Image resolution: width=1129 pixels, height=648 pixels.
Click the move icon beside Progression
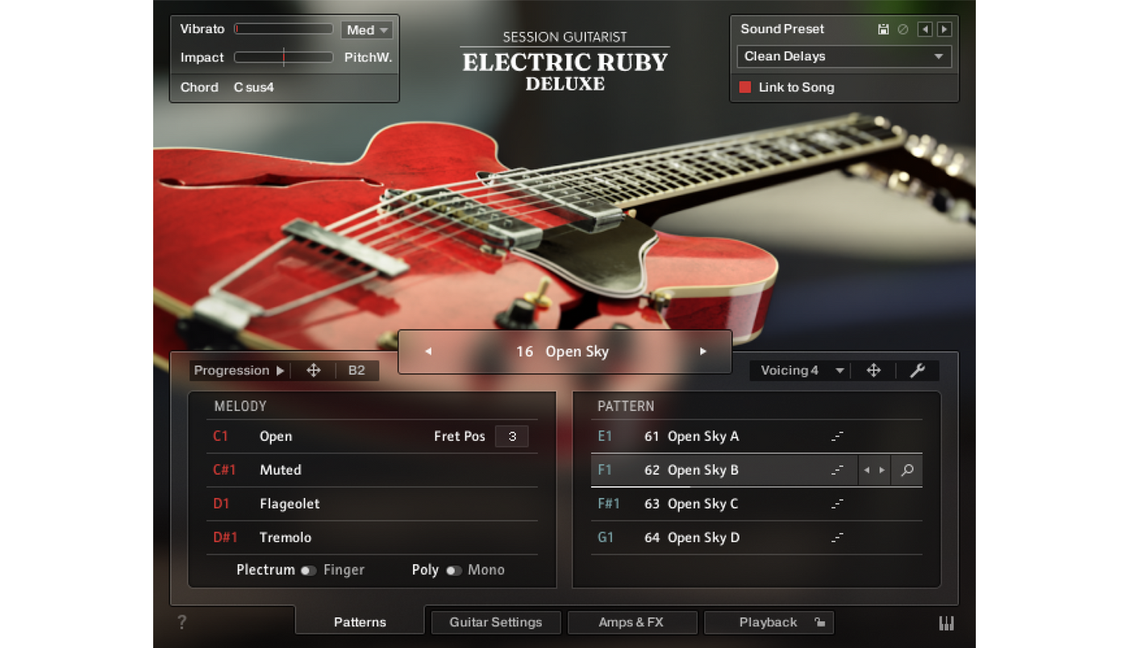314,371
